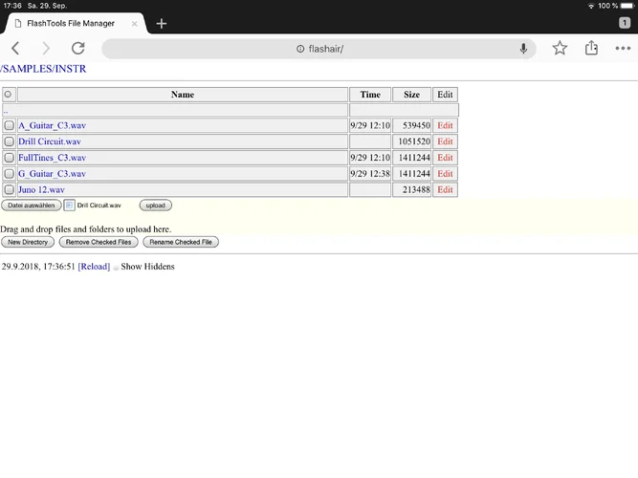
Task: Click the size value 213488
Action: [x=416, y=189]
